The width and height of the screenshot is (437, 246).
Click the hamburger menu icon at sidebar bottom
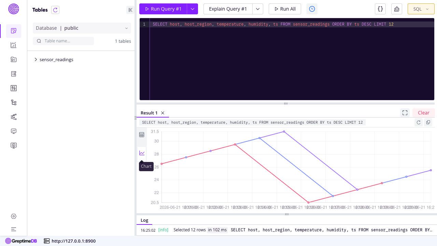pos(14,229)
